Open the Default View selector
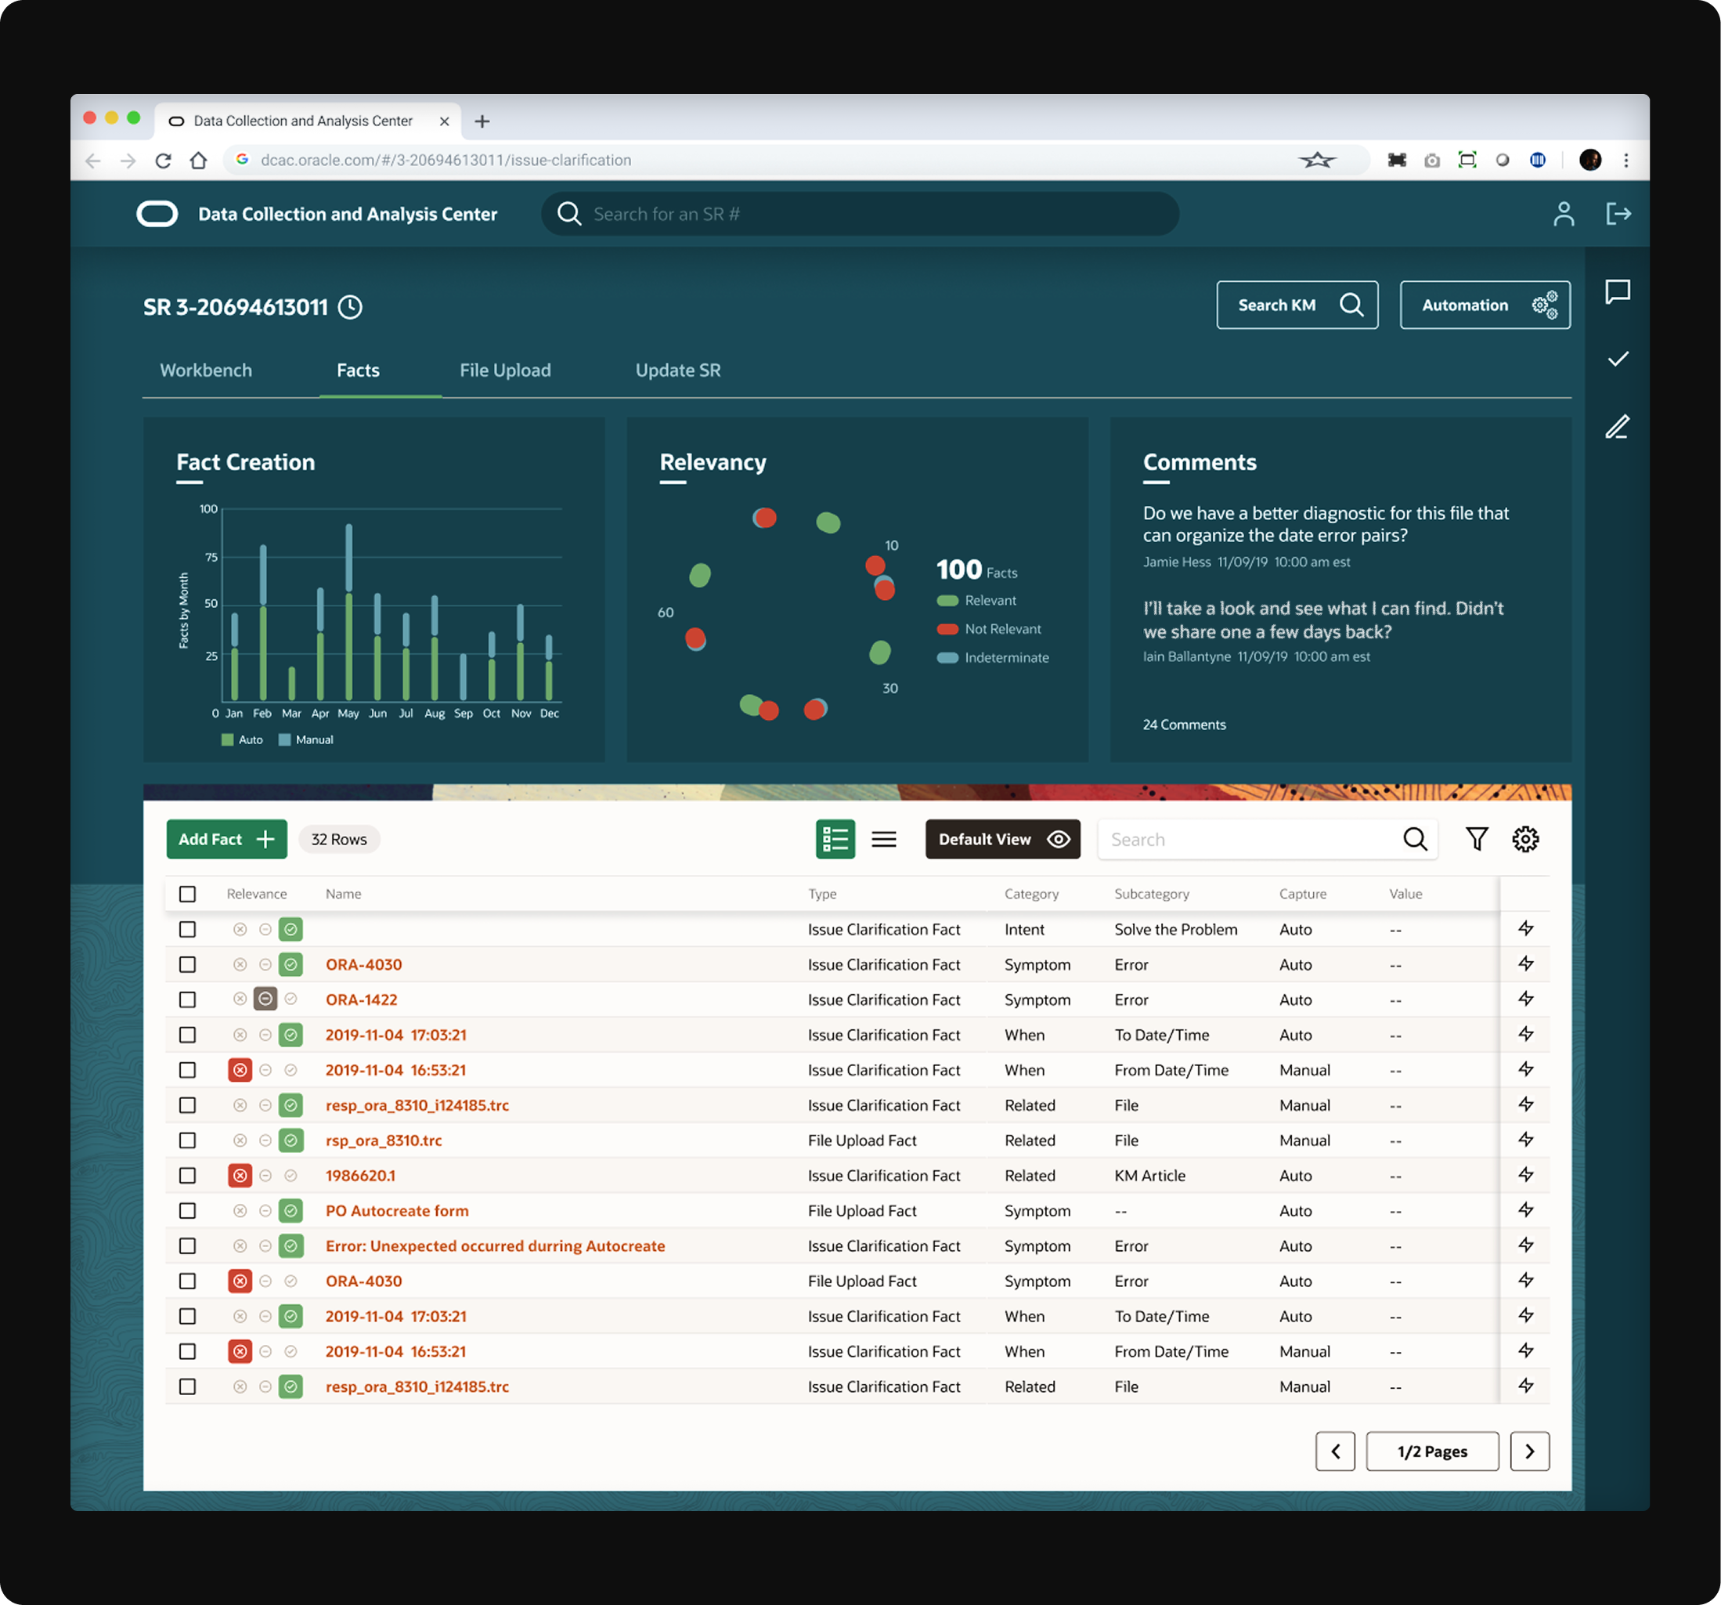This screenshot has height=1605, width=1721. pyautogui.click(x=1001, y=838)
